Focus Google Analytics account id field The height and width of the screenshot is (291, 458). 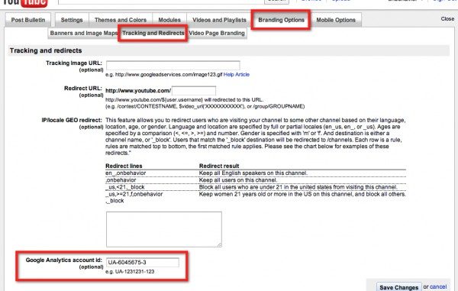pyautogui.click(x=143, y=263)
